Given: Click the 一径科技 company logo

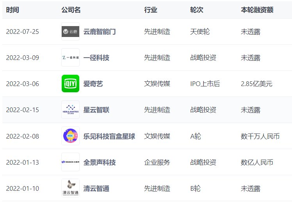Looking at the screenshot, I should (x=70, y=58).
